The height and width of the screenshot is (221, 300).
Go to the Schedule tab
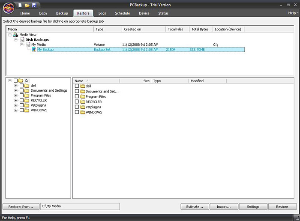[123, 13]
